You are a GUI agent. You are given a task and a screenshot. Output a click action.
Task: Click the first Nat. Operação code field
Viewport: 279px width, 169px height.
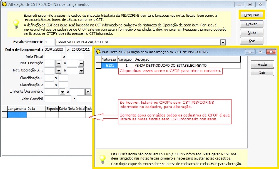point(49,64)
